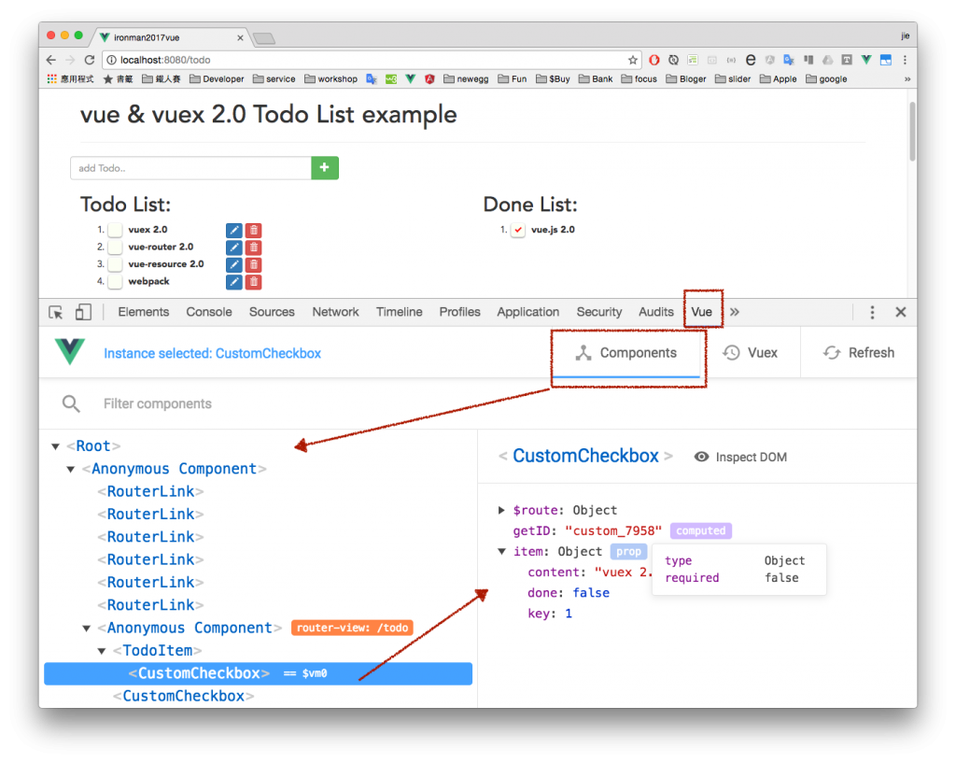The image size is (956, 763).
Task: Uncheck the vue.js 2.0 done checkbox
Action: click(x=517, y=230)
